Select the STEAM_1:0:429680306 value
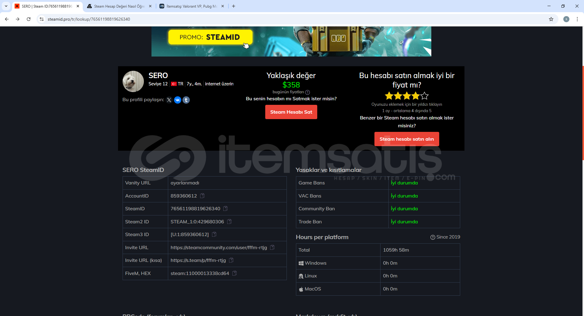The image size is (584, 316). pyautogui.click(x=197, y=222)
